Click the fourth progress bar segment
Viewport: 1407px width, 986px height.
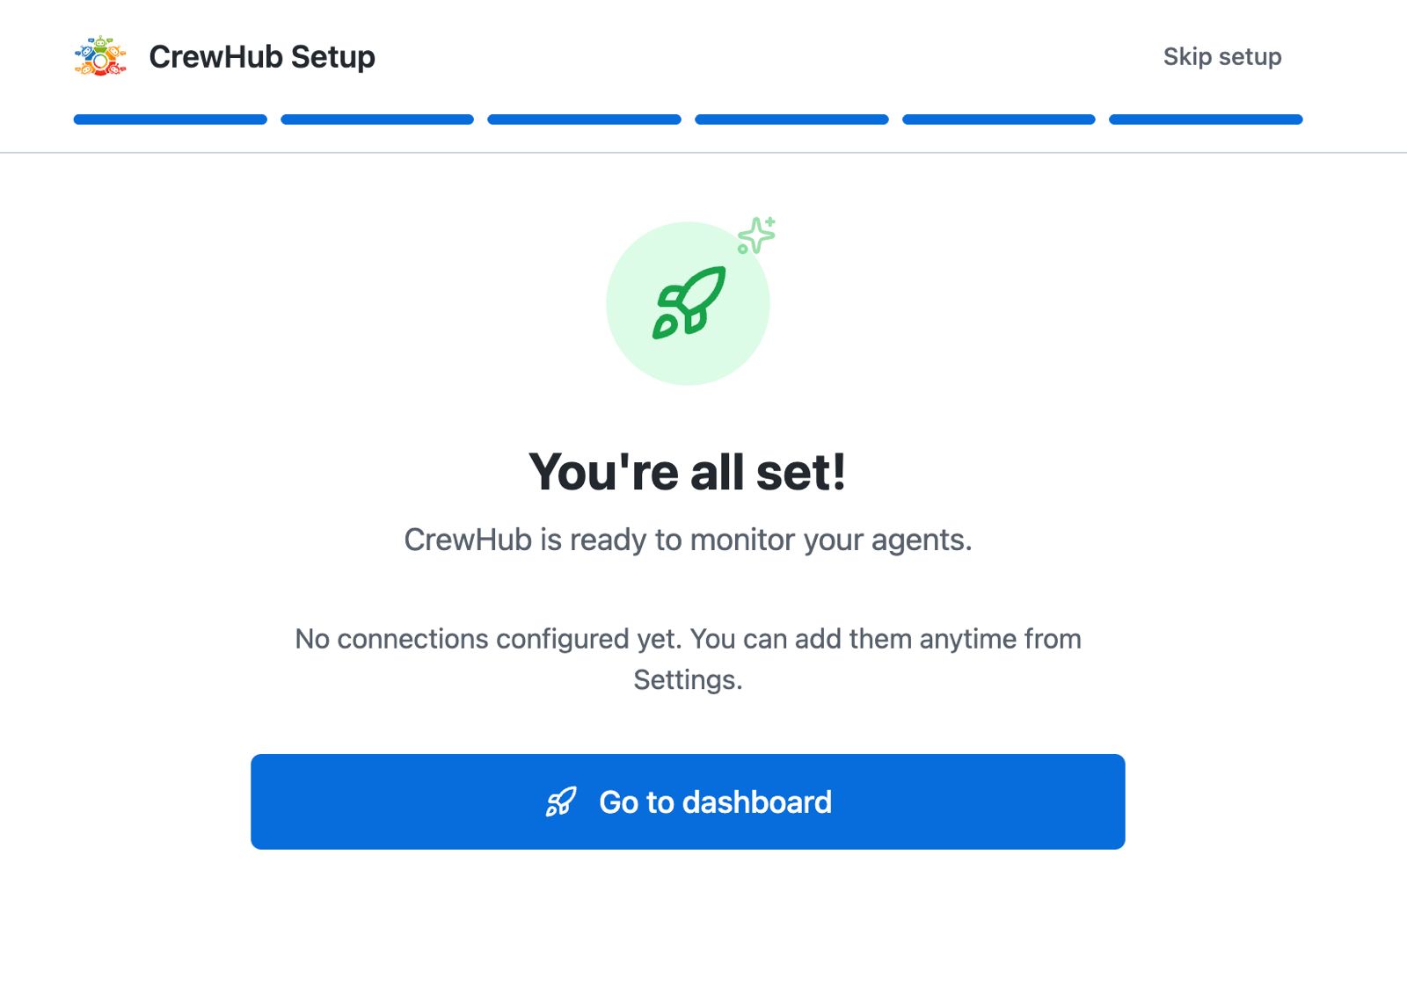pyautogui.click(x=791, y=119)
